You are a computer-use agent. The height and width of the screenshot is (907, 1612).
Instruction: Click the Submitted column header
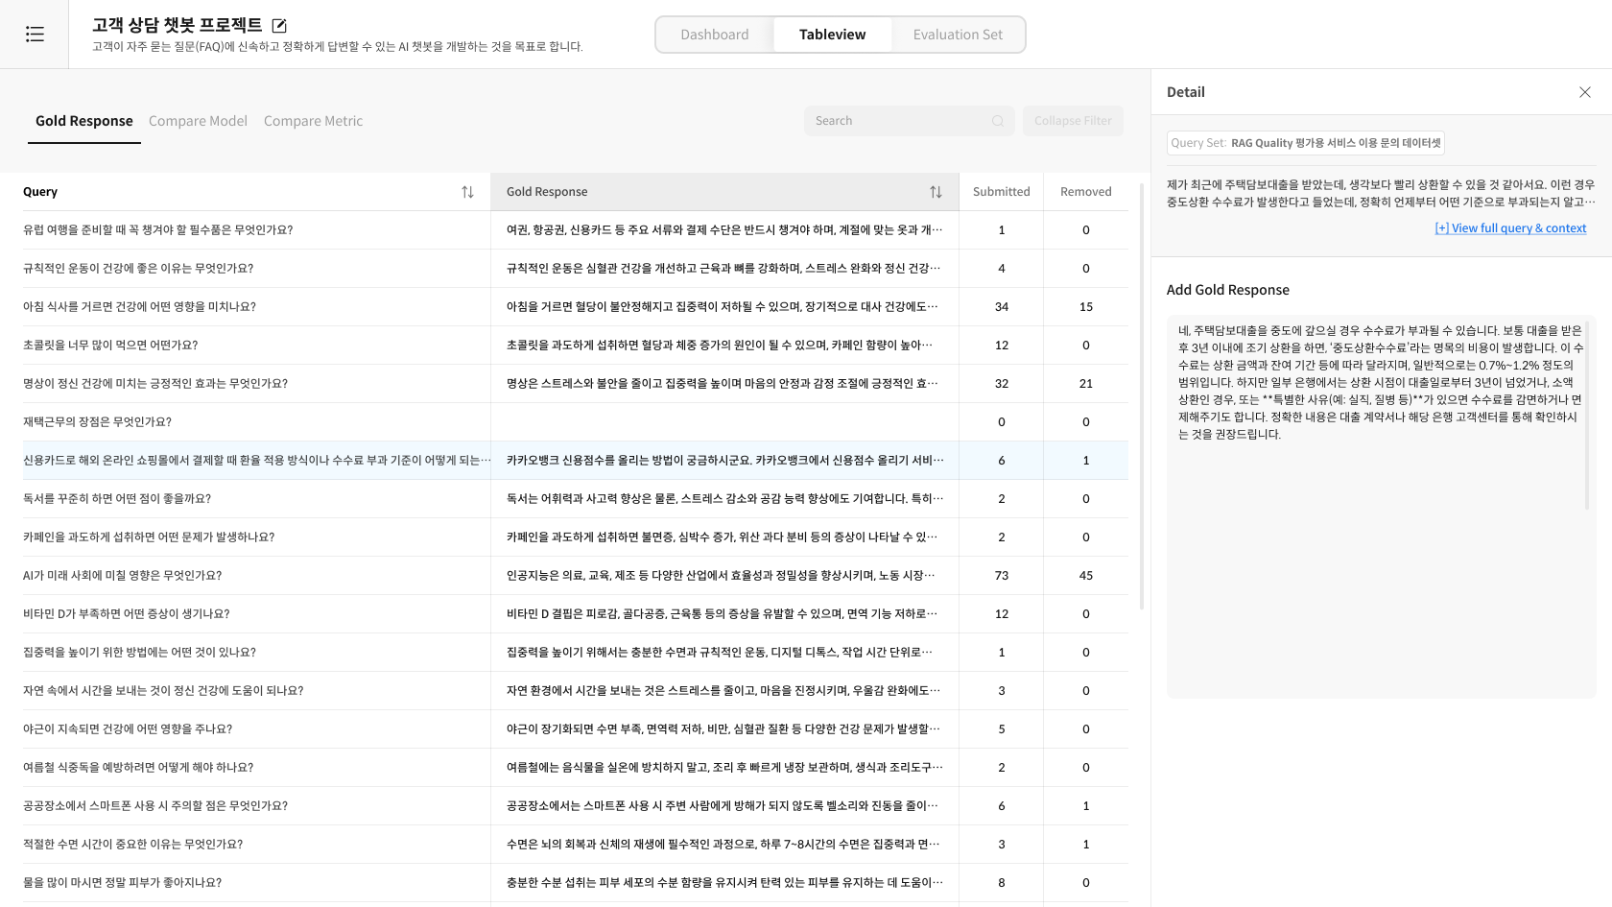click(1001, 192)
